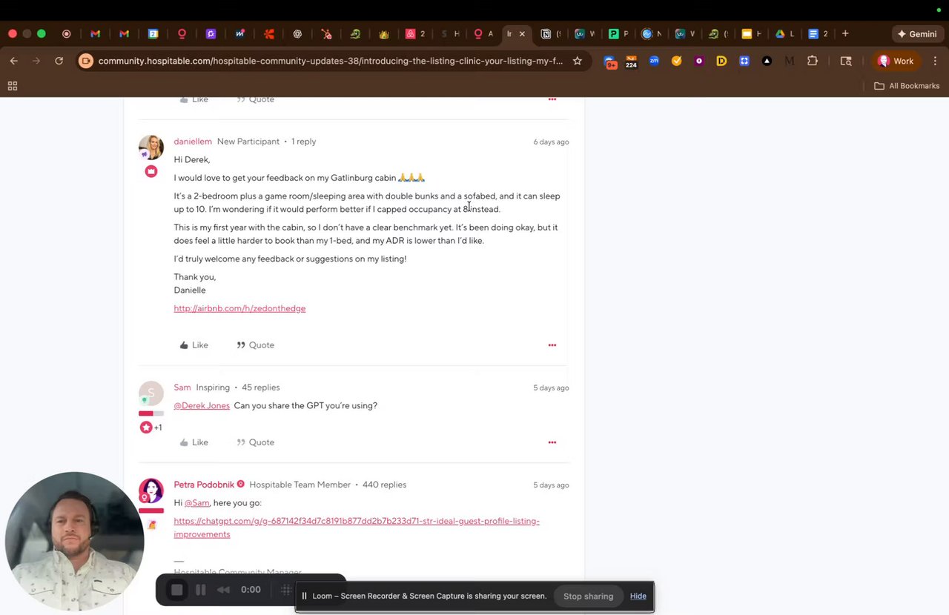Viewport: 949px width, 615px height.
Task: Close the current Hospitable community tab
Action: pos(522,33)
